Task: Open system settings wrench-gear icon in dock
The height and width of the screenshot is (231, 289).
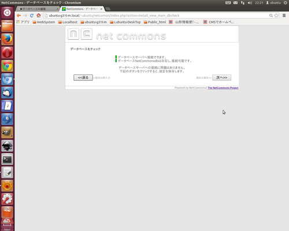Action: tap(8, 199)
